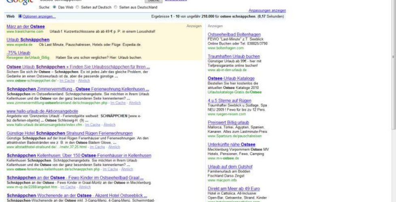Open sidebar ad "Unterkünfte nähe Ostsee"

pyautogui.click(x=232, y=145)
